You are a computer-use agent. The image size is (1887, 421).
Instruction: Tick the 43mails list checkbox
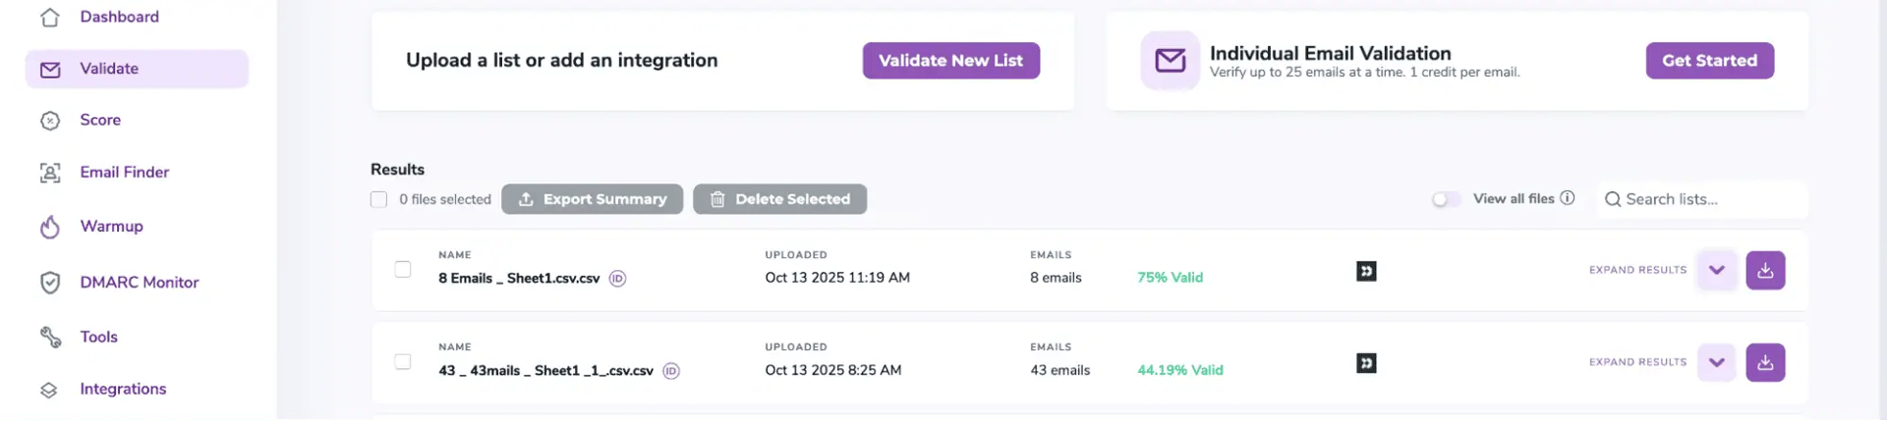403,362
